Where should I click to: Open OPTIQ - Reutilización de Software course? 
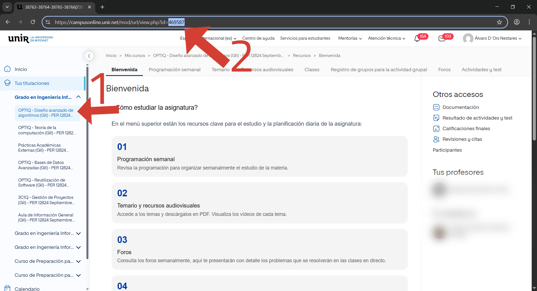(43, 183)
